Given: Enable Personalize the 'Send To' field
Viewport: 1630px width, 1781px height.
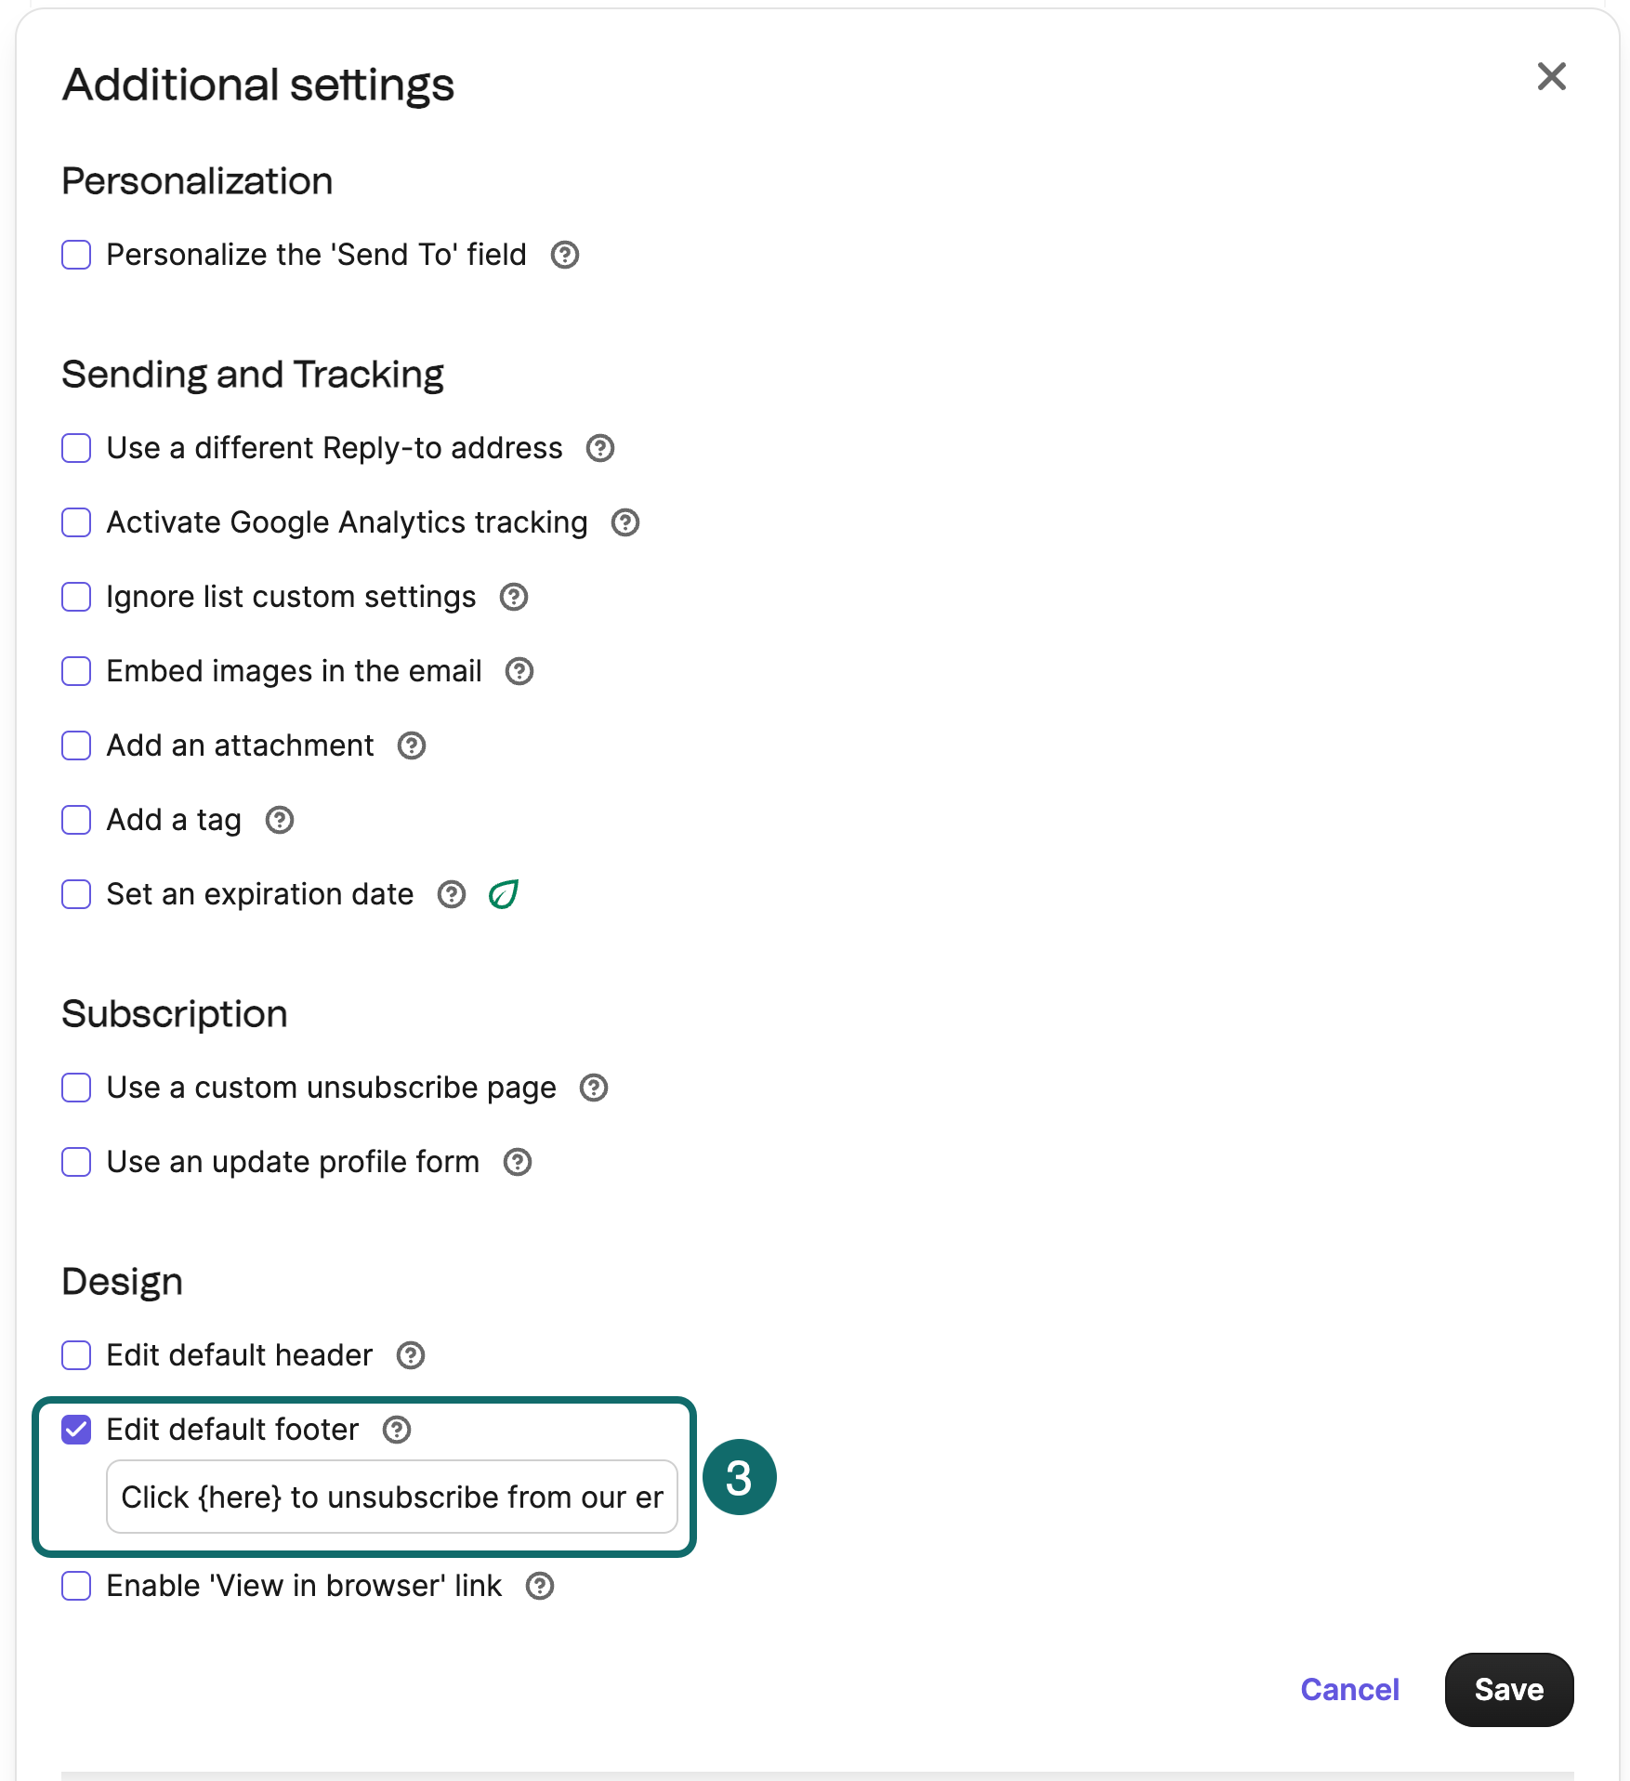Looking at the screenshot, I should point(76,255).
